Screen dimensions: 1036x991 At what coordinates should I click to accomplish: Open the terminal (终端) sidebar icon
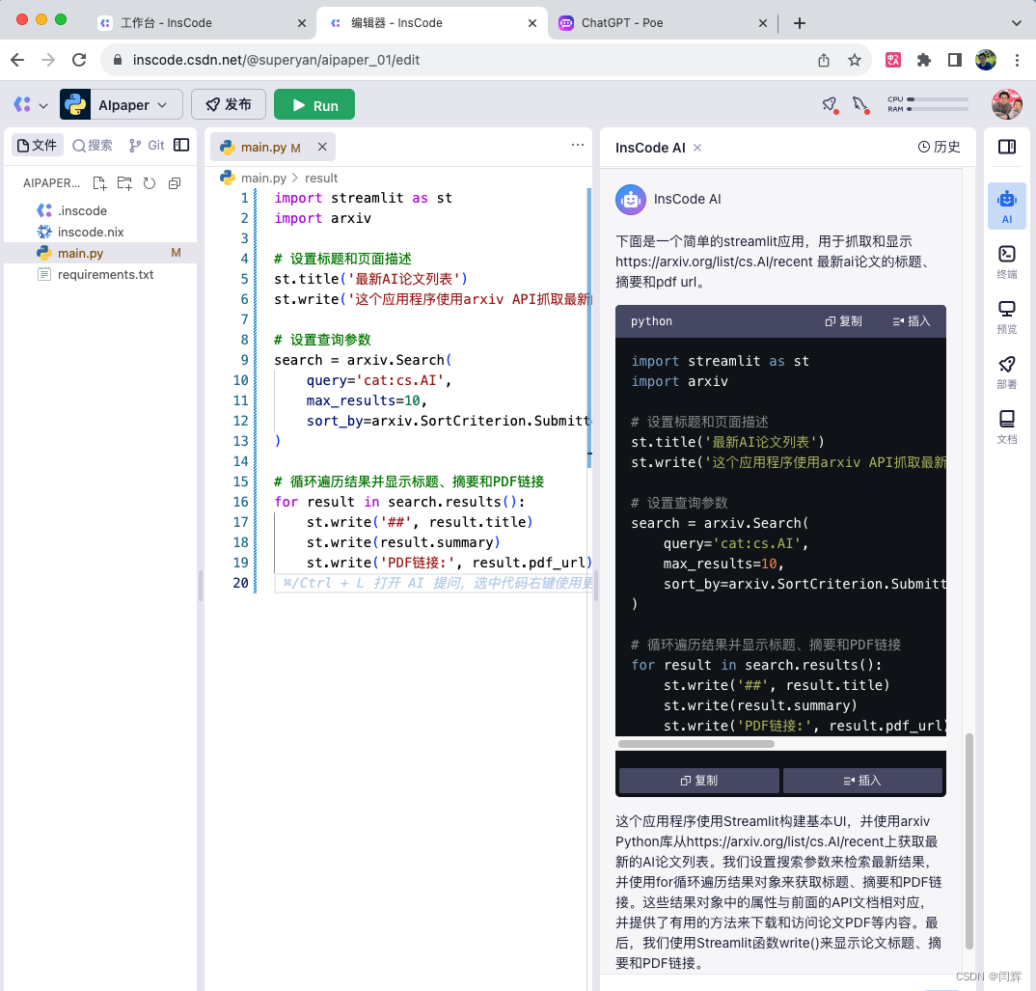pyautogui.click(x=1006, y=262)
